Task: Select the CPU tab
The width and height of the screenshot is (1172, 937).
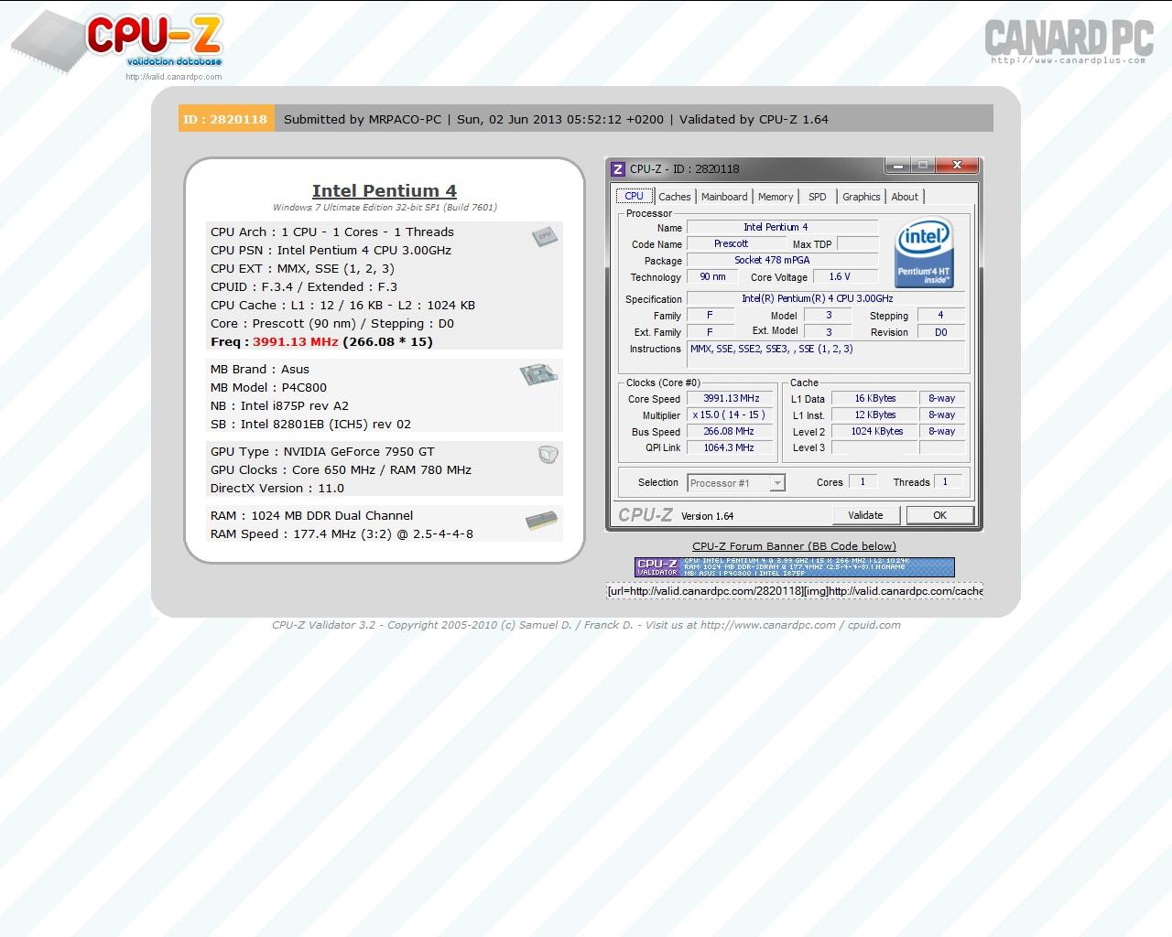Action: (x=634, y=196)
